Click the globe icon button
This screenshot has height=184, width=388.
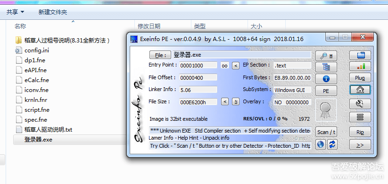pyautogui.click(x=321, y=144)
